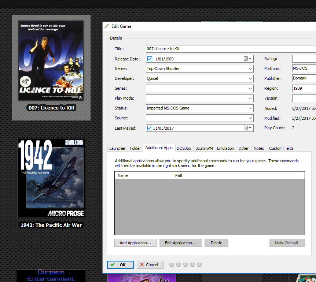This screenshot has height=282, width=316.
Task: Click the Platform field showing MS-DOS
Action: 304,68
